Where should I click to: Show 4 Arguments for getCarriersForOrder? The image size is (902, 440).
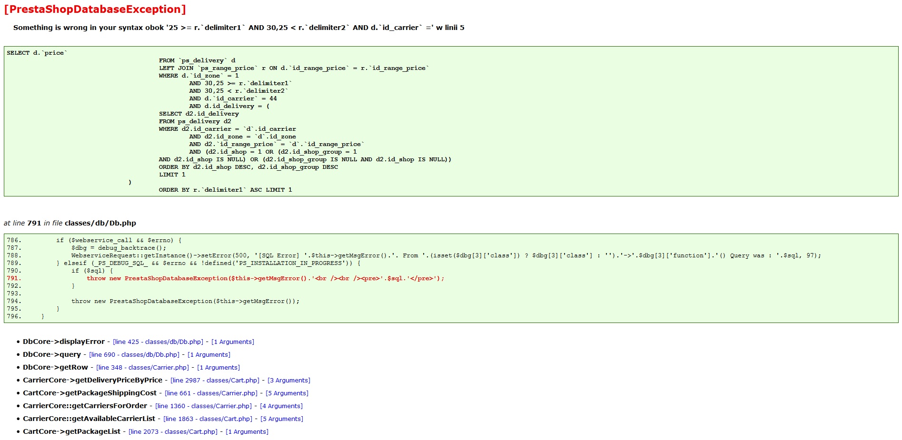[x=281, y=406]
